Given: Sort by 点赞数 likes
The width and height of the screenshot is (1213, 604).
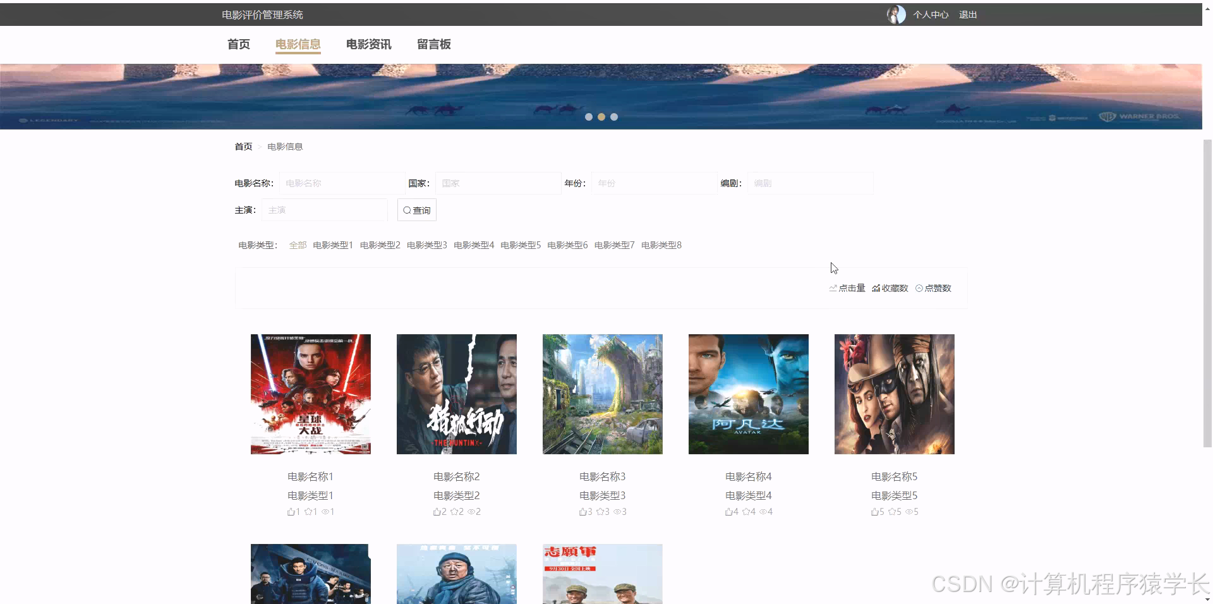Looking at the screenshot, I should [x=933, y=288].
